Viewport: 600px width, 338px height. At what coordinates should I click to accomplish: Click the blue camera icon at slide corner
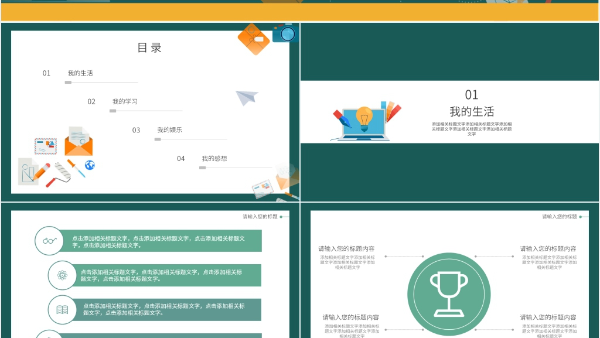286,33
